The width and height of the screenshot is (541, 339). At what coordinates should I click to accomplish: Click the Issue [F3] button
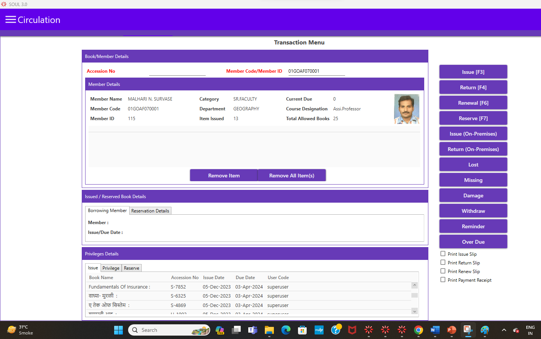pyautogui.click(x=473, y=72)
